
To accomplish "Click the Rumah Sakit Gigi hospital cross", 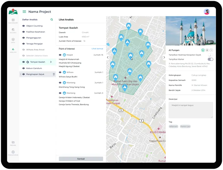I will tap(125, 78).
